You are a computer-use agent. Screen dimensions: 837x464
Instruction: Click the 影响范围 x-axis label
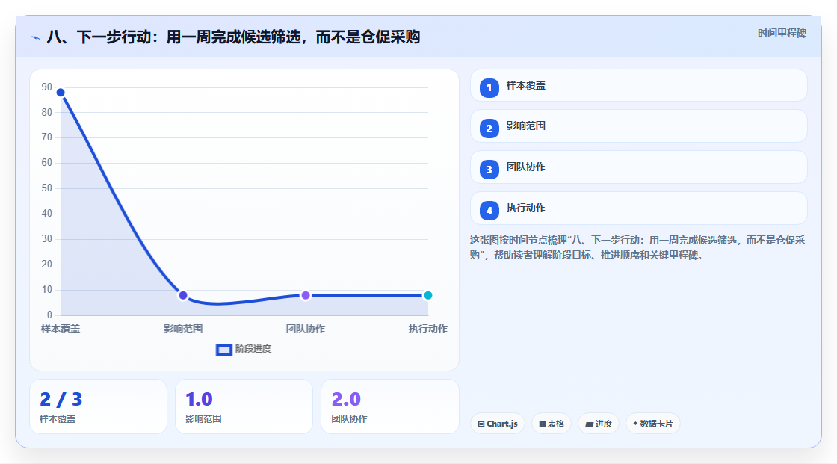click(x=183, y=329)
